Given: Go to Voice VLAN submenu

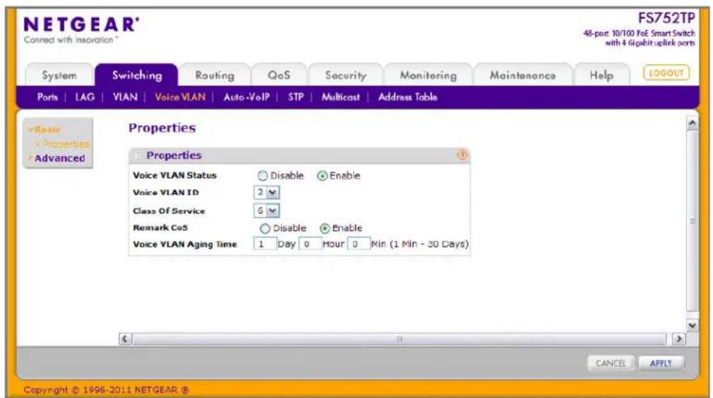Looking at the screenshot, I should tap(180, 97).
